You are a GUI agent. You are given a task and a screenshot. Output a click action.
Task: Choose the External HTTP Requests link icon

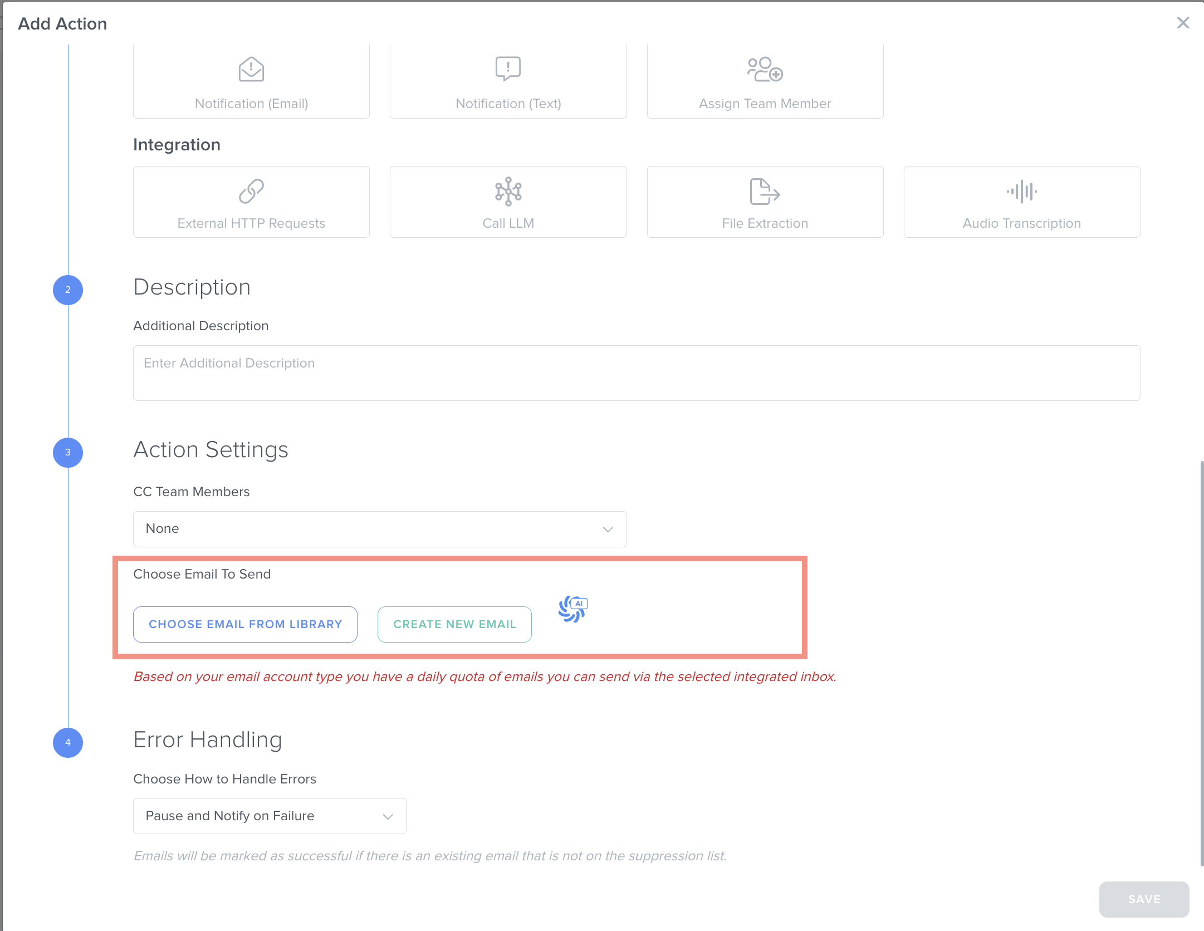pos(251,192)
